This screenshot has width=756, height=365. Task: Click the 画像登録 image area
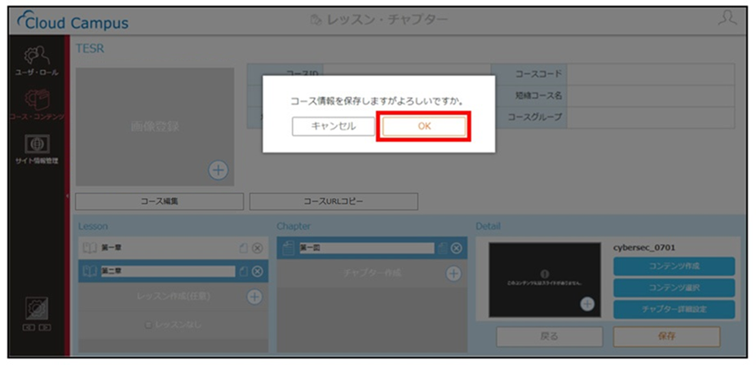tap(155, 126)
